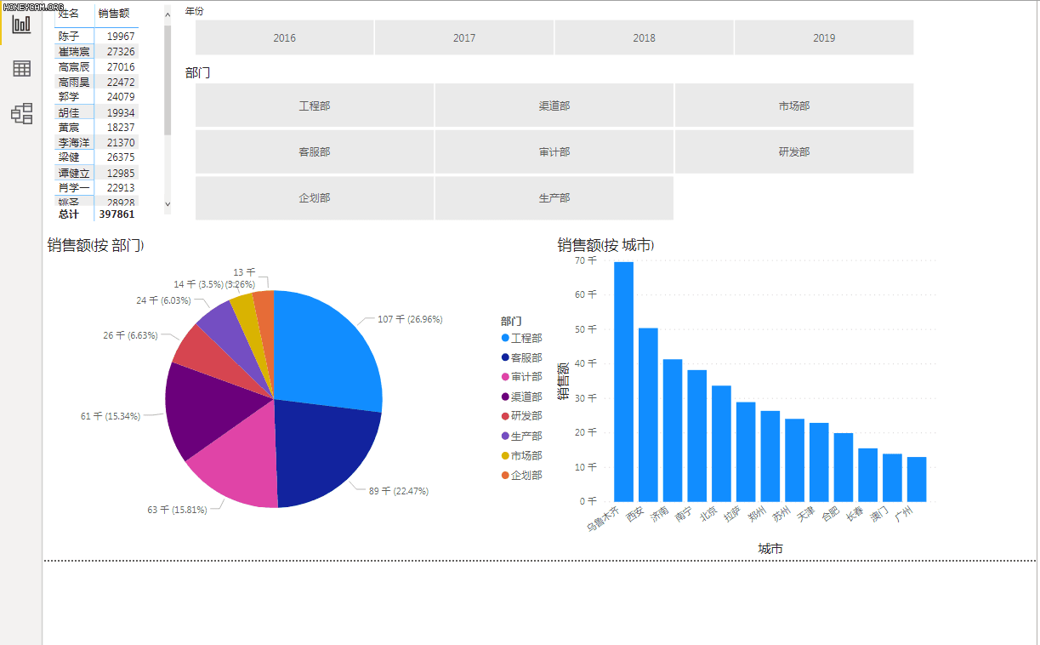The height and width of the screenshot is (645, 1040).
Task: Click the sales value 27326
Action: click(x=121, y=52)
